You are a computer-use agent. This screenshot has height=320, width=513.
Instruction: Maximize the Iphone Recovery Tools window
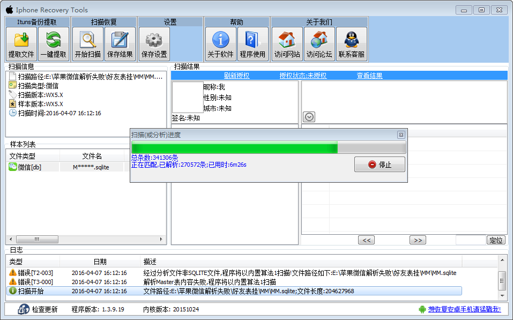pyautogui.click(x=481, y=10)
